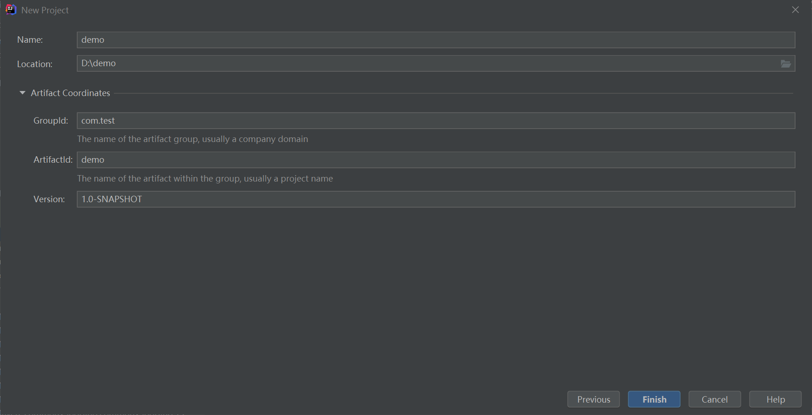Screen dimensions: 812x415
Task: Click the company domain hint text
Action: [x=192, y=139]
